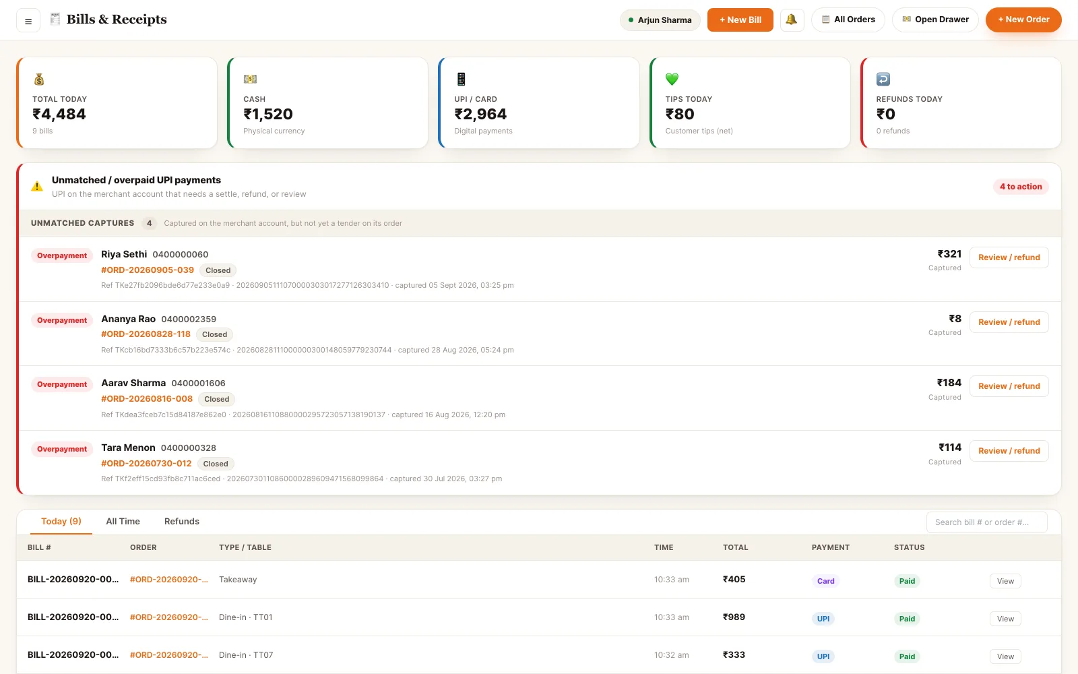
Task: Click the phone icon in UPI / Card card
Action: point(461,79)
